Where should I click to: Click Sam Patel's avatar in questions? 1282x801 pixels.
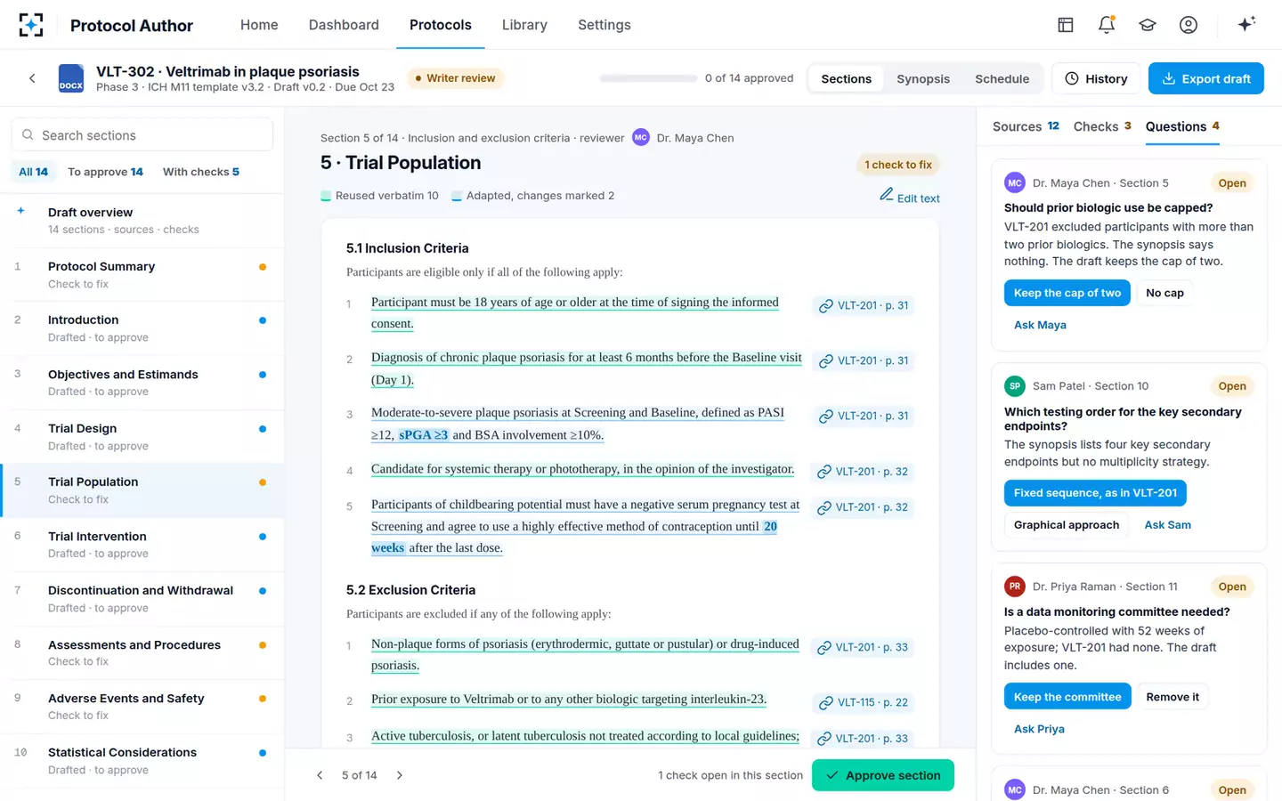(1014, 386)
